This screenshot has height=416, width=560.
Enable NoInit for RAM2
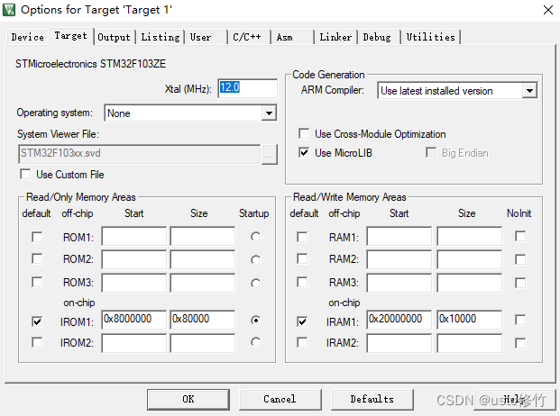pos(520,259)
